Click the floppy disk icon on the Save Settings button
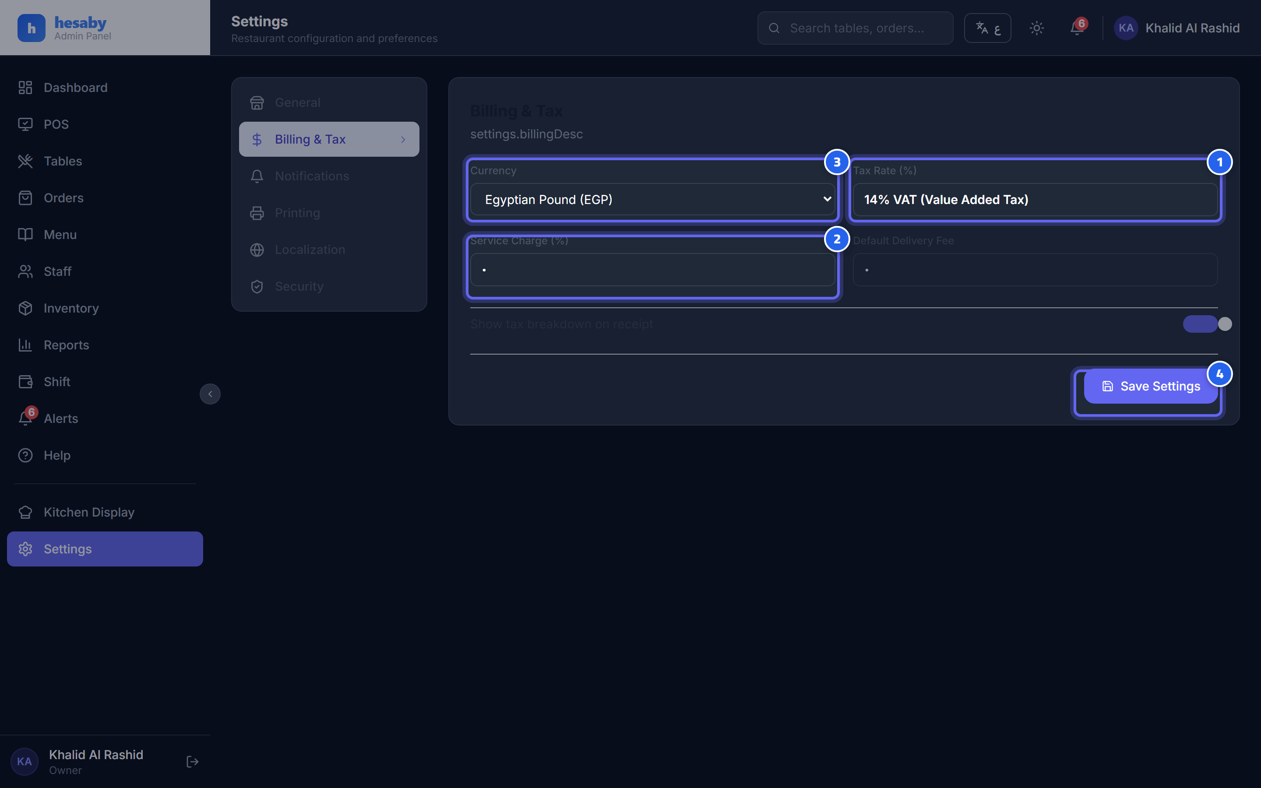Image resolution: width=1261 pixels, height=788 pixels. tap(1108, 386)
